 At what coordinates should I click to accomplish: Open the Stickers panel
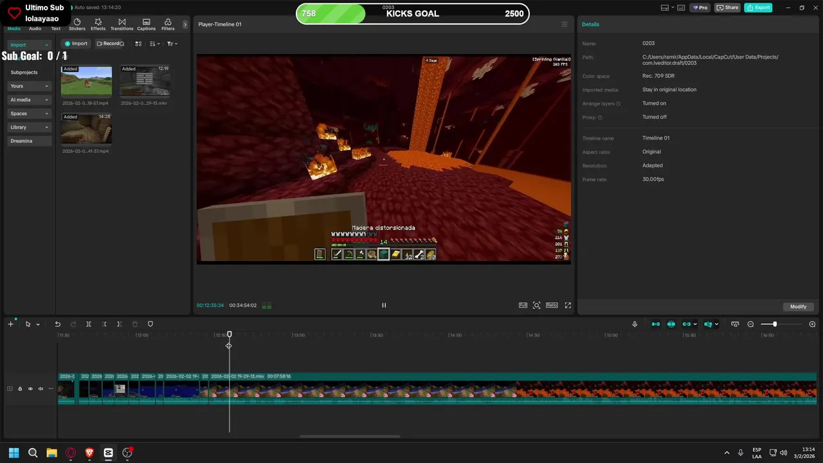(x=77, y=24)
